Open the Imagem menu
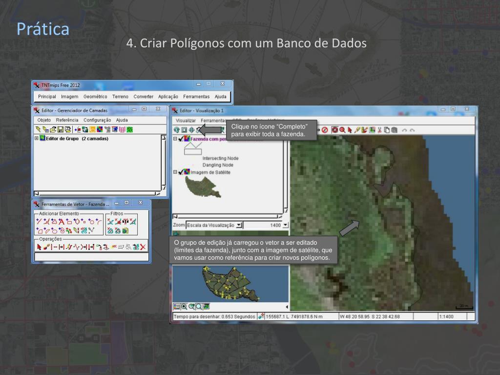 click(69, 97)
